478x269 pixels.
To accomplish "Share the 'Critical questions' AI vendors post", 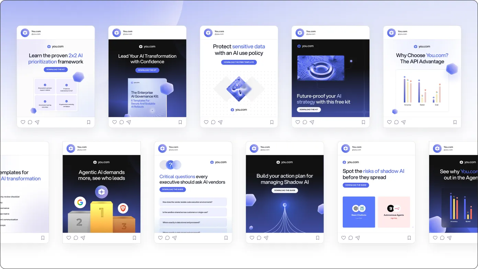I will (x=174, y=238).
